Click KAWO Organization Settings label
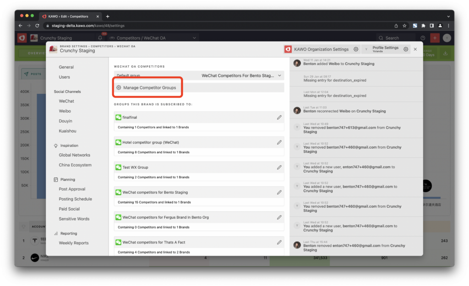Screen dimensions: 469x286 click(x=321, y=49)
